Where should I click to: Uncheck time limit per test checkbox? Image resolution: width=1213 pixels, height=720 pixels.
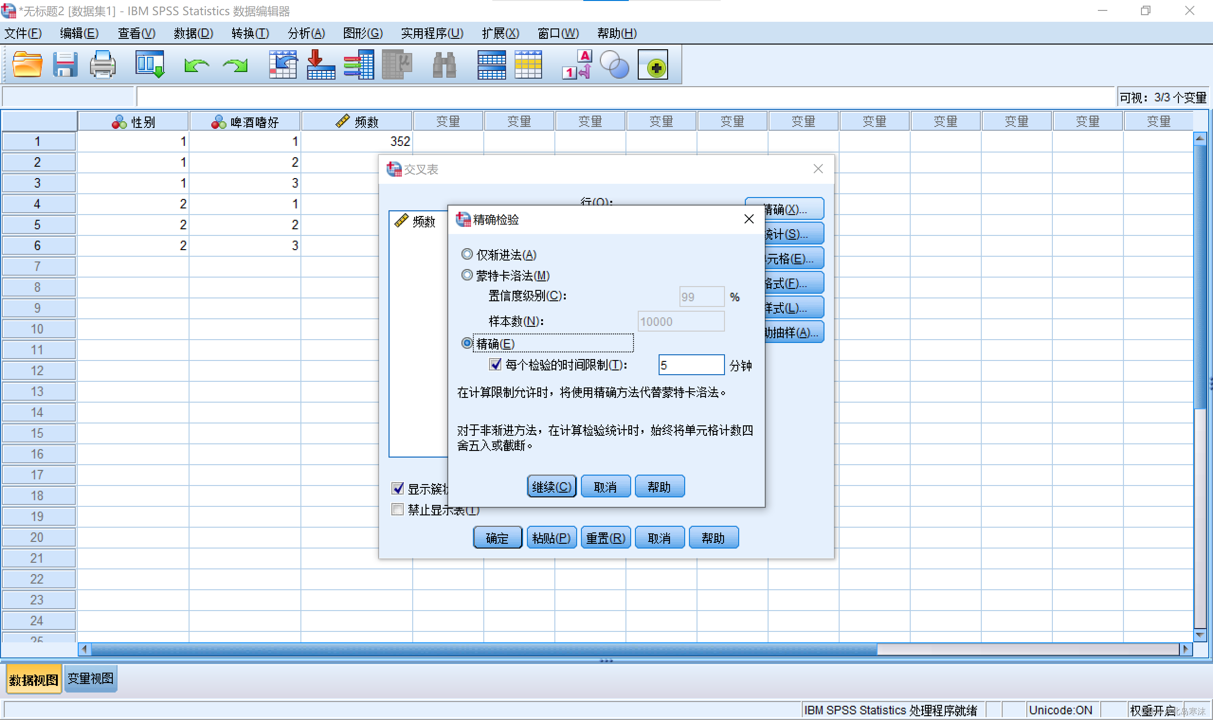[495, 365]
